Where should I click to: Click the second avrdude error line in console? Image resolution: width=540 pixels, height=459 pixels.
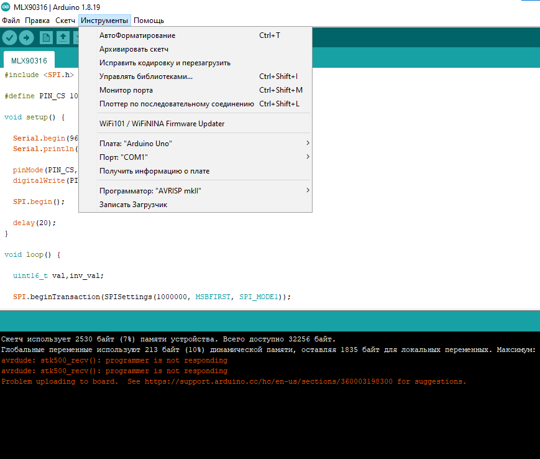click(x=114, y=371)
